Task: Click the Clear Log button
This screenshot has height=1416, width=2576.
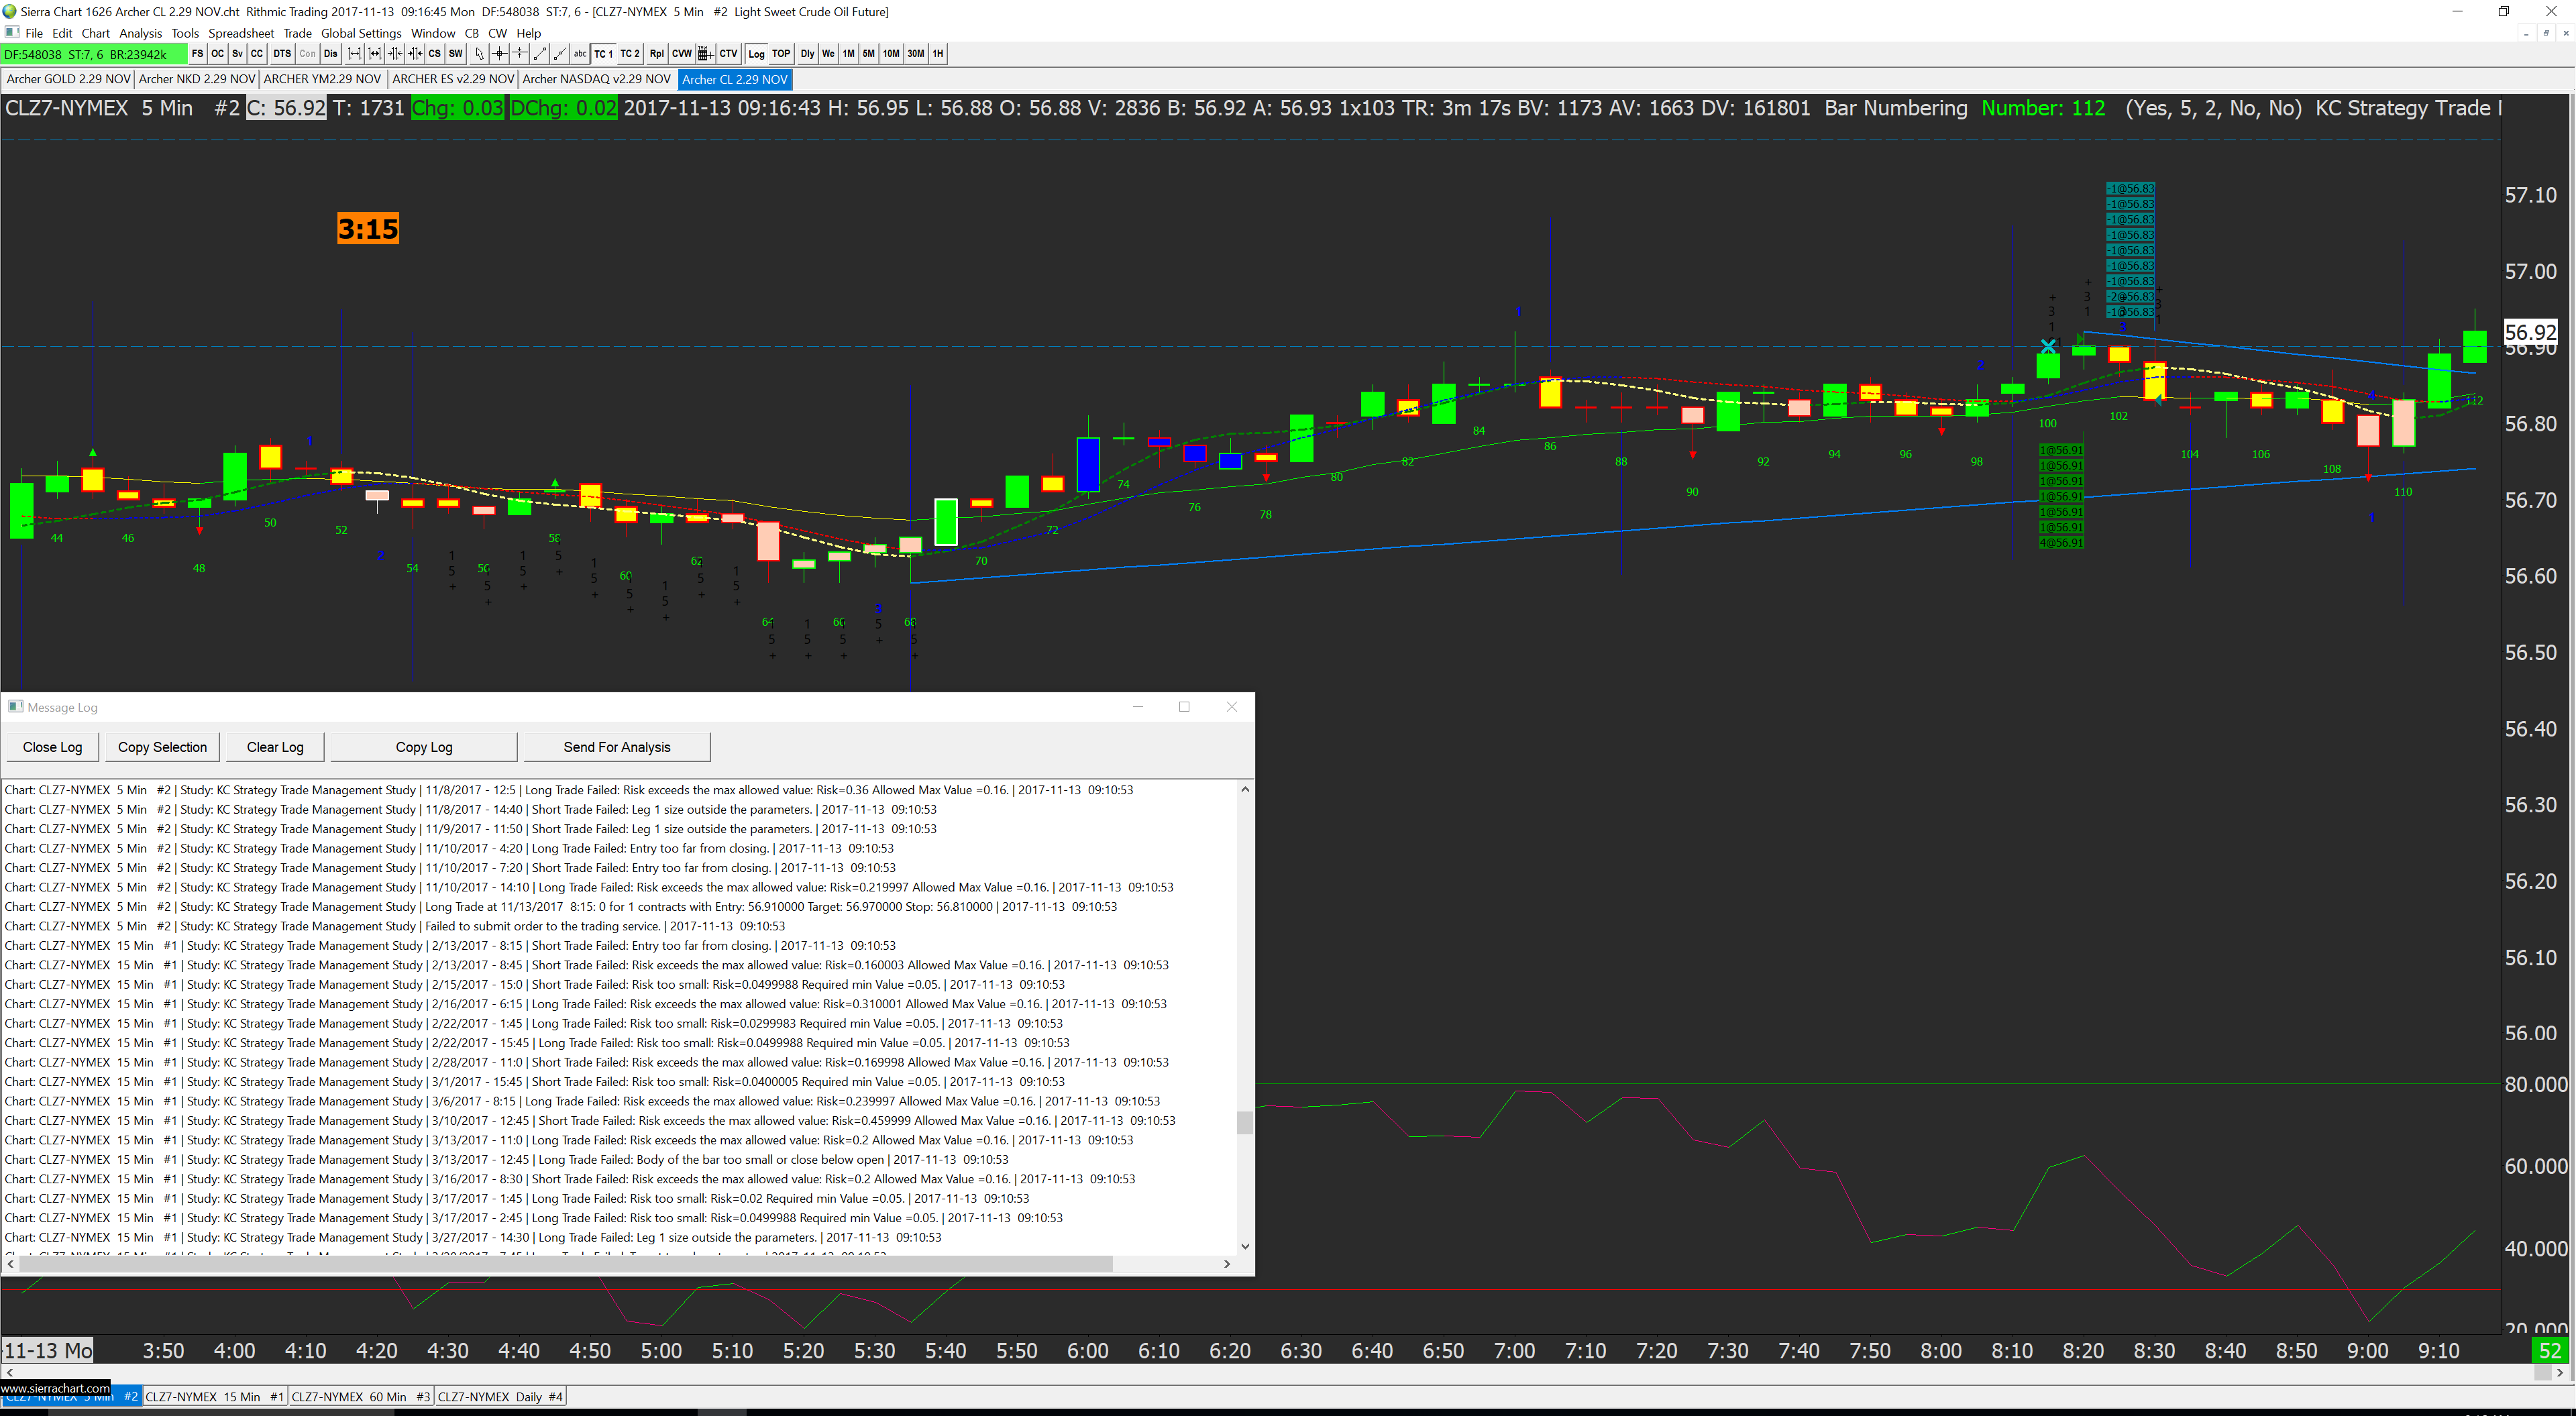Action: click(275, 747)
